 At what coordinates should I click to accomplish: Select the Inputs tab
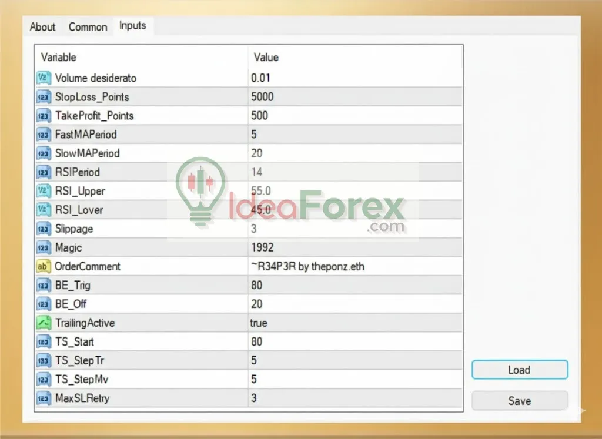(133, 26)
